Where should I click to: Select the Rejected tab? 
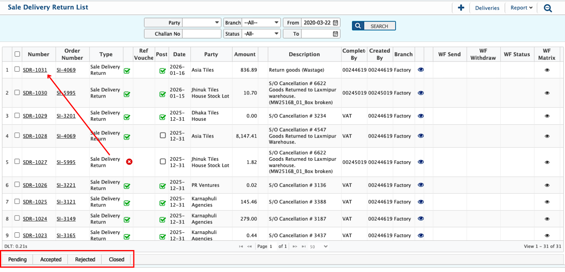coord(85,259)
